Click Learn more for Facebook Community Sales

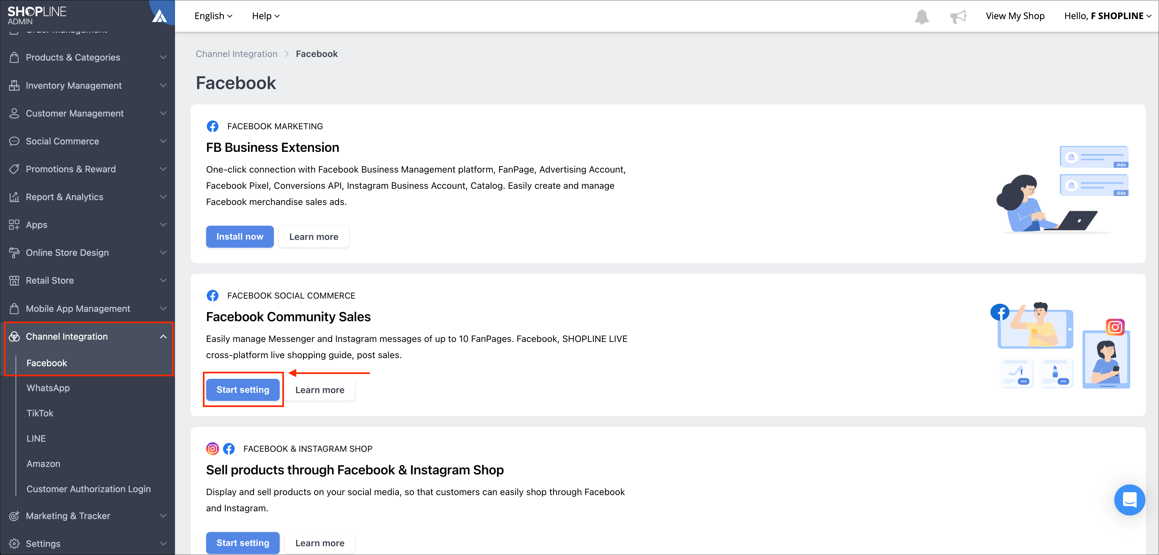tap(320, 390)
